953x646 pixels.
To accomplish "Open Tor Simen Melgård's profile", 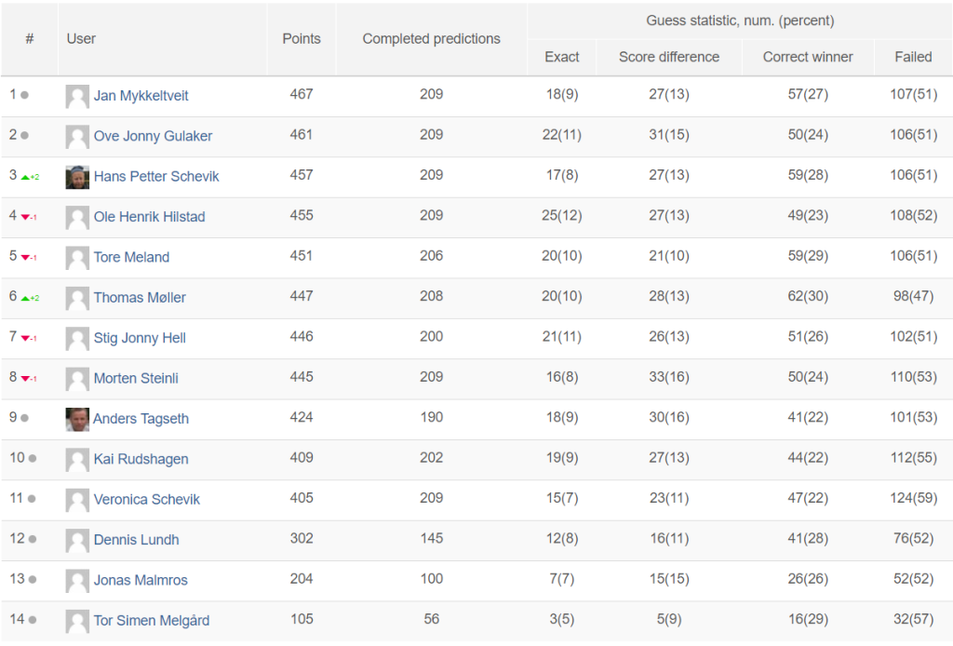I will (152, 621).
